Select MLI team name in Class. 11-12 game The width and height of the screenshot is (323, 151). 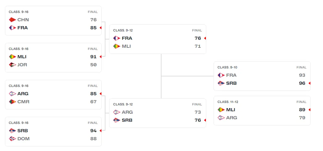pos(231,110)
